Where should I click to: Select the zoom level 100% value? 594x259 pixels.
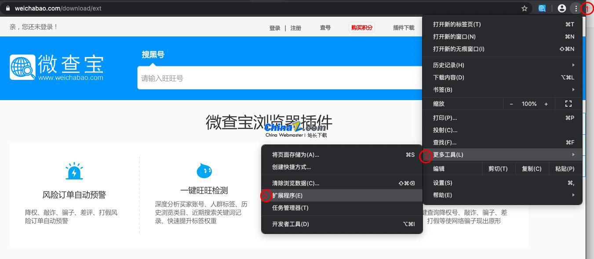(529, 104)
